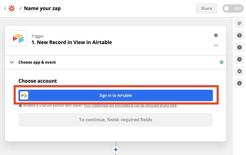
Task: Click Sign in to Airtable button
Action: [116, 96]
